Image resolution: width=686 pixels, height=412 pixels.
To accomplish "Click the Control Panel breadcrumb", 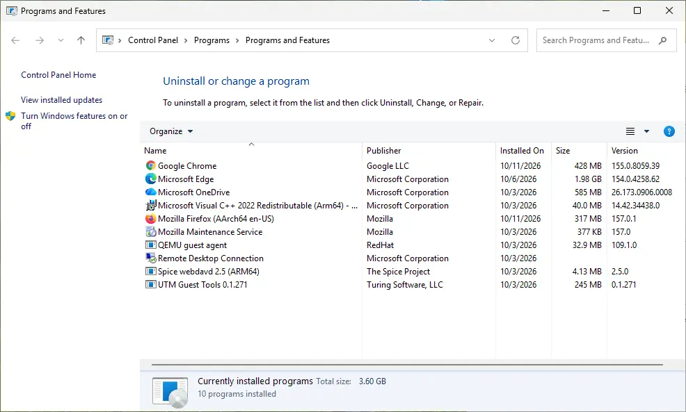I will [152, 40].
